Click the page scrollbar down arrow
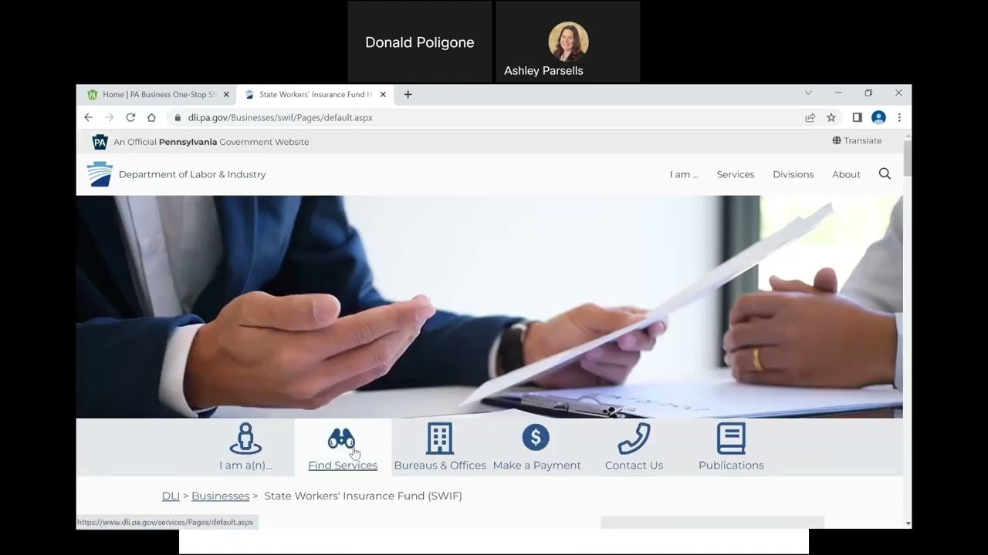The height and width of the screenshot is (555, 988). tap(907, 523)
